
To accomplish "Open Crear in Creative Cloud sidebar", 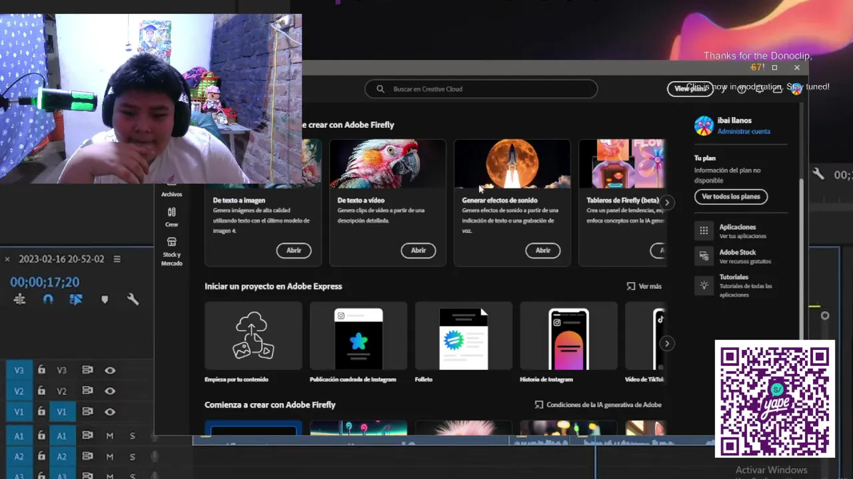I will pyautogui.click(x=171, y=217).
